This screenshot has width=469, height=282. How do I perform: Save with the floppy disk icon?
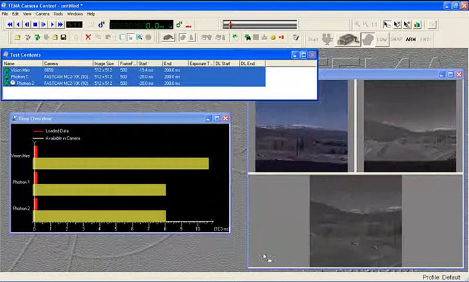coord(64,37)
